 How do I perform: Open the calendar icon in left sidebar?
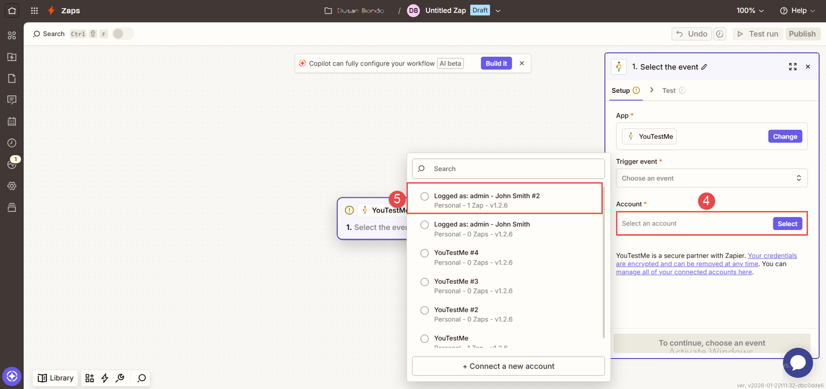pos(12,121)
